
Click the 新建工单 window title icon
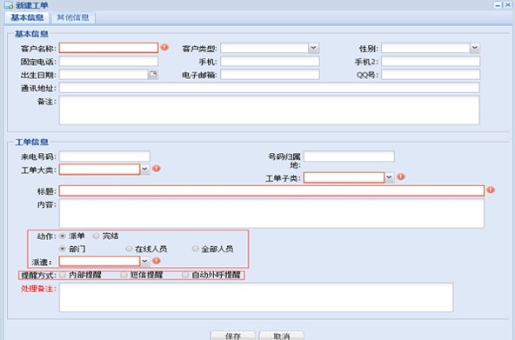9,5
